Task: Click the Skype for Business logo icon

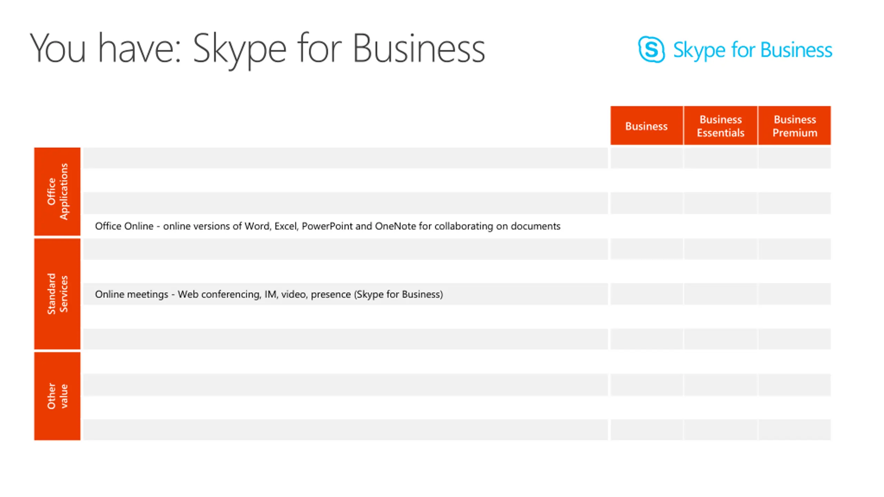Action: [651, 49]
